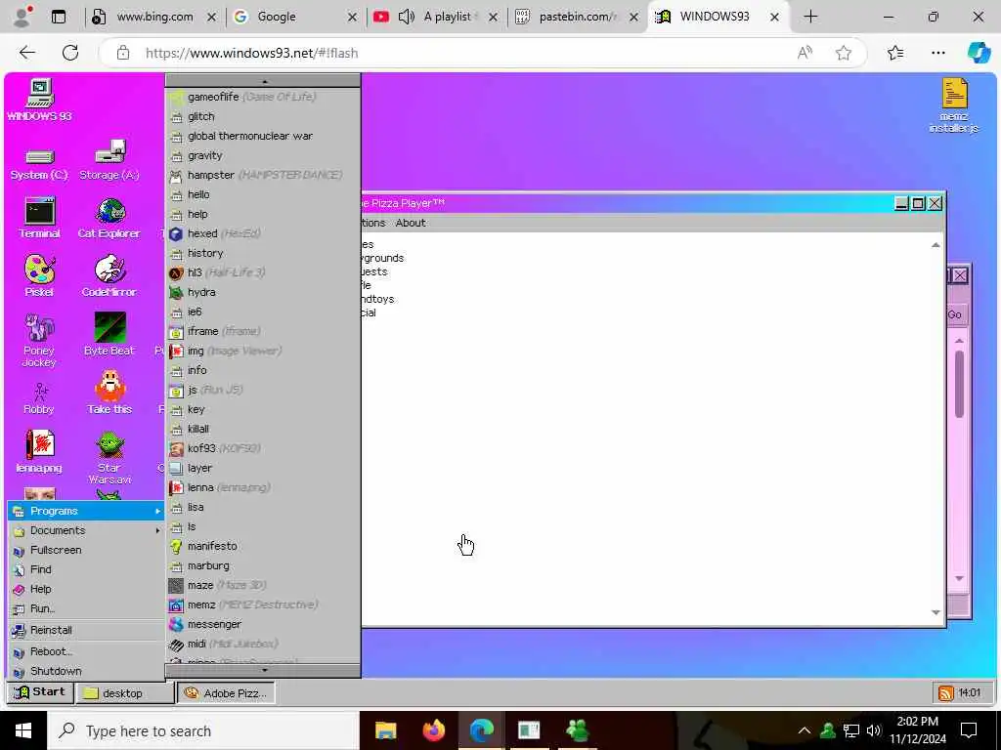Open the Robby desktop icon

(39, 398)
